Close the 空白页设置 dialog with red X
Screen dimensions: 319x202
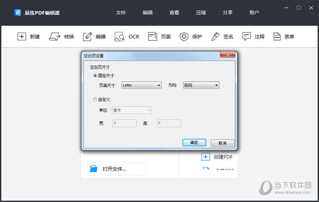[228, 55]
